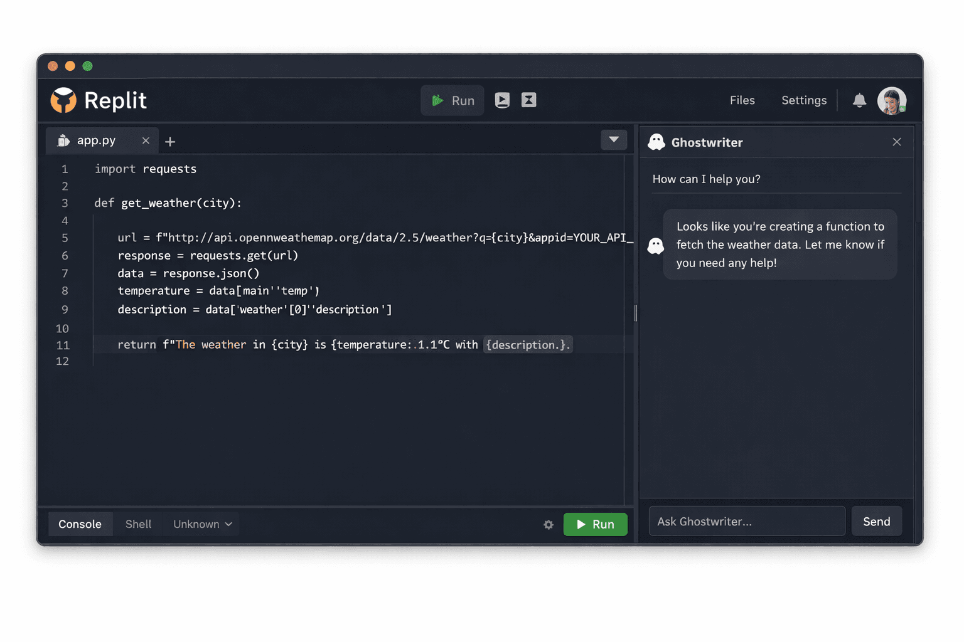Close the app.py tab
The image size is (964, 642).
click(146, 140)
